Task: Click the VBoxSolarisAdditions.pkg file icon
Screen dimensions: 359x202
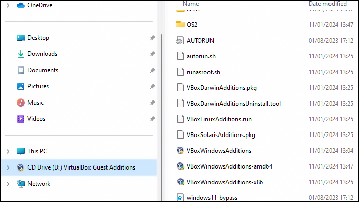Action: [181, 135]
